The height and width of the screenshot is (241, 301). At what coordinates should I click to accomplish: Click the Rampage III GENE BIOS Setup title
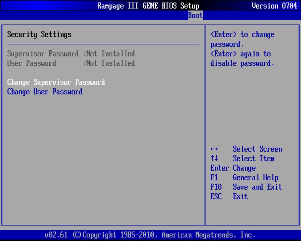pos(148,6)
